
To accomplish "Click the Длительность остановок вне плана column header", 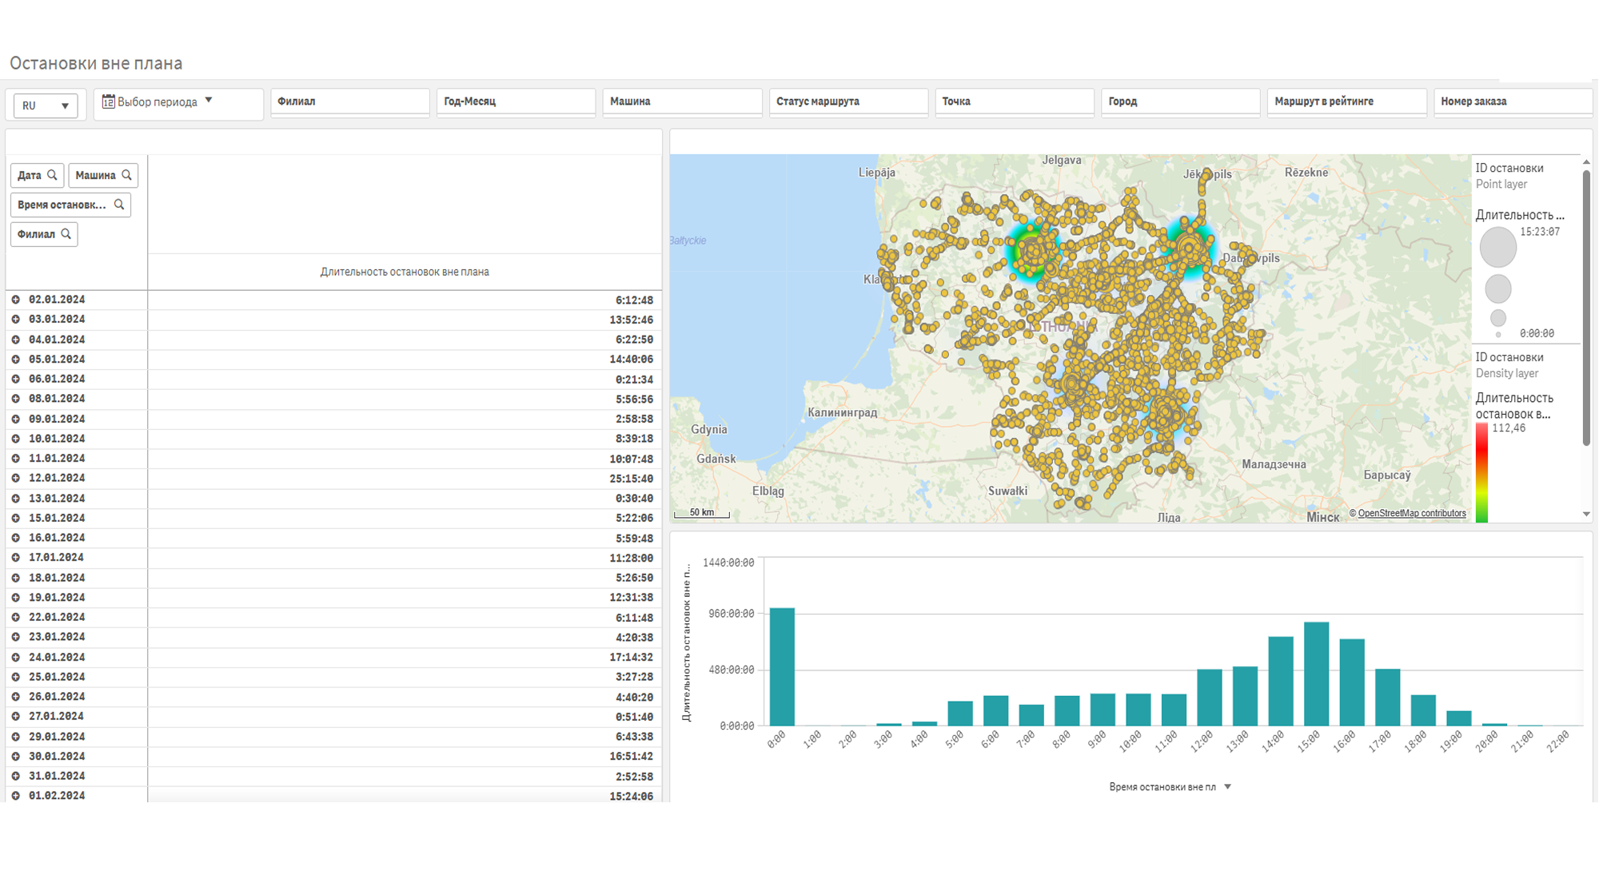I will 405,272.
